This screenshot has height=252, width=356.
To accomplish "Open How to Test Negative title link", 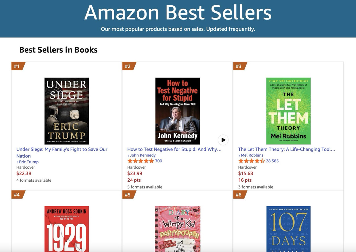I will pyautogui.click(x=174, y=149).
